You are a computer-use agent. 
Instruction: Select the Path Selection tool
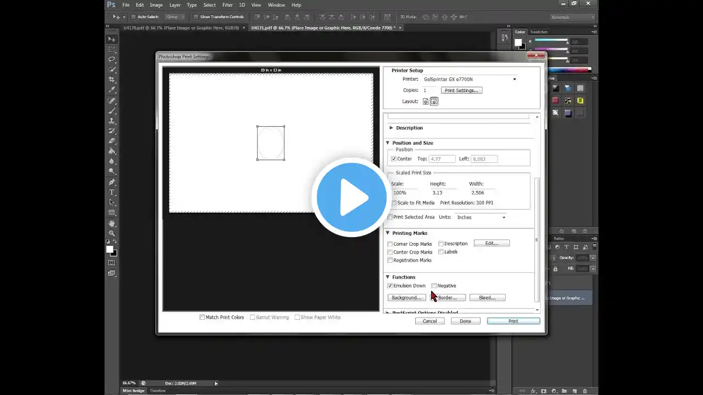pos(112,202)
